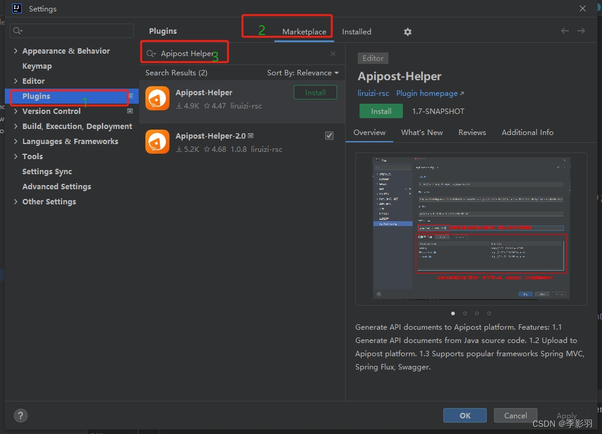Click the 1.7-SNAPSHOT version text
Viewport: 602px width, 434px height.
point(438,112)
